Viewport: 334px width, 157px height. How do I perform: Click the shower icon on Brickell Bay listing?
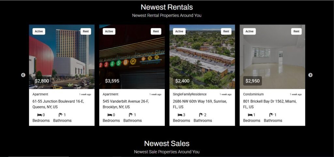click(x=271, y=115)
